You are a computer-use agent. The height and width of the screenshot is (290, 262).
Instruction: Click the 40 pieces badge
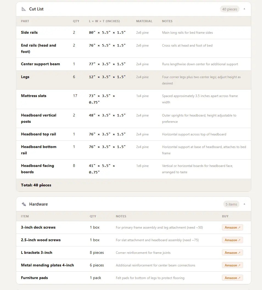(230, 9)
